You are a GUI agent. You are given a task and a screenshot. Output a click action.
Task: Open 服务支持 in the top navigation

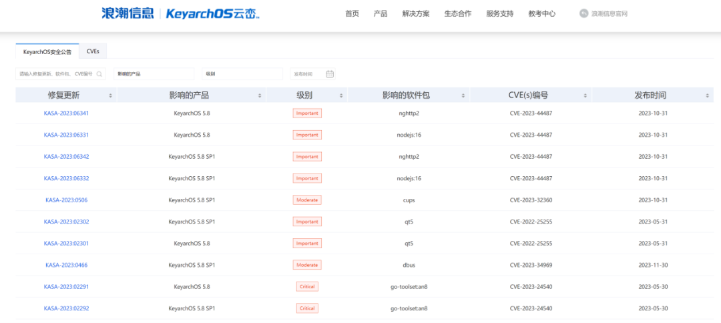(500, 13)
